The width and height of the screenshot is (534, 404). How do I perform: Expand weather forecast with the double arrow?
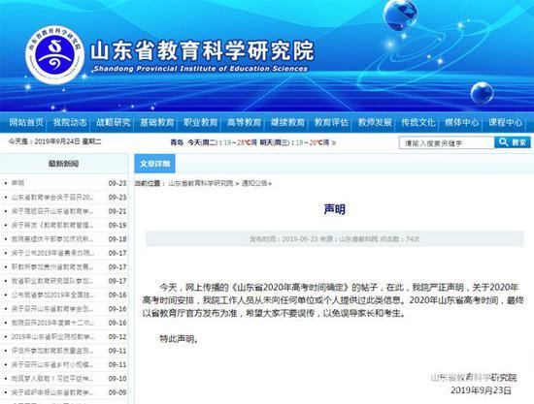click(x=334, y=142)
